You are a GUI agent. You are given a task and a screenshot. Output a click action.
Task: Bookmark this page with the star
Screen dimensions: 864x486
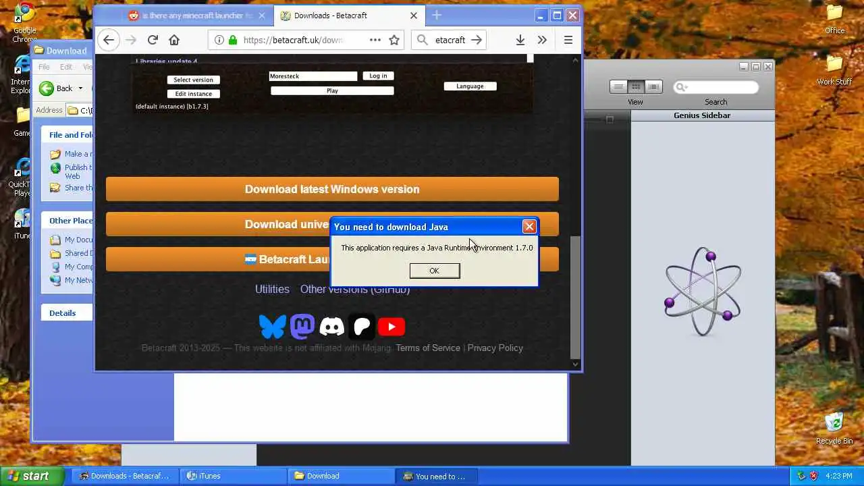pos(394,40)
